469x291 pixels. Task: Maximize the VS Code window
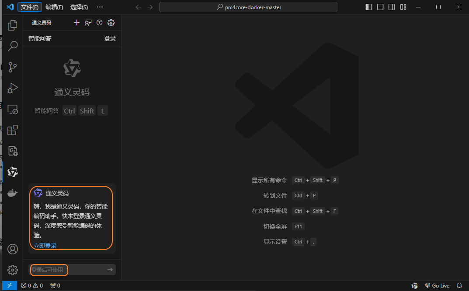pos(438,7)
